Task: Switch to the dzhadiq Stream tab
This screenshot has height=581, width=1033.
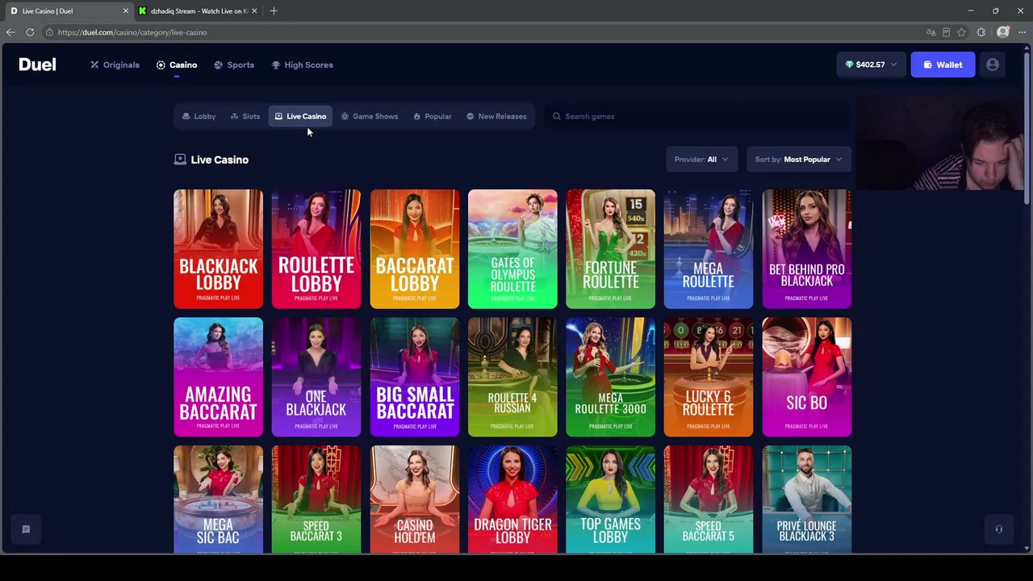Action: (198, 10)
